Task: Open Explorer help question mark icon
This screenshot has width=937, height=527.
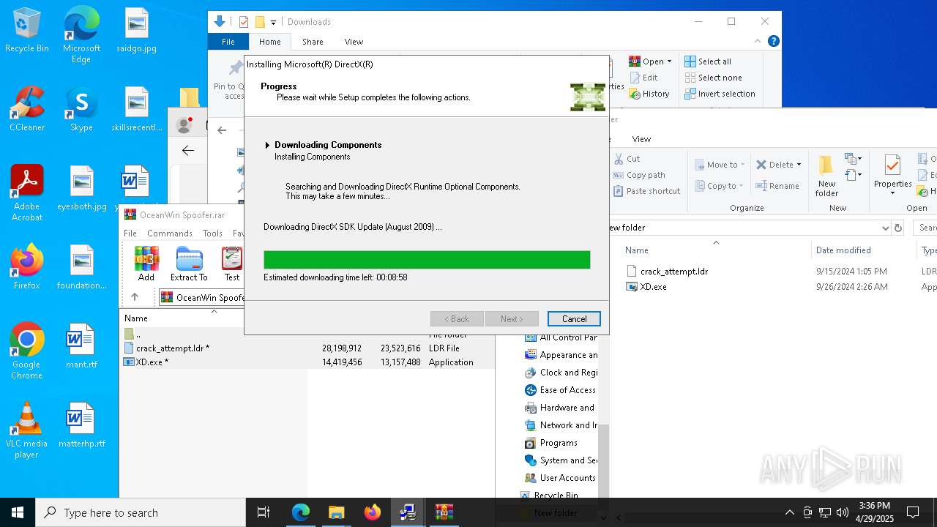Action: (x=773, y=42)
